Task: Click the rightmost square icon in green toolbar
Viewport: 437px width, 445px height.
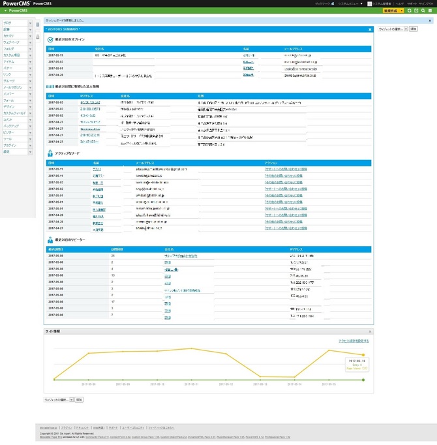Action: (430, 10)
